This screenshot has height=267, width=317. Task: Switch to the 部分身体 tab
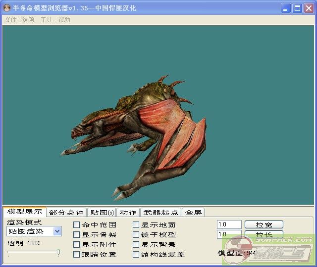[66, 213]
